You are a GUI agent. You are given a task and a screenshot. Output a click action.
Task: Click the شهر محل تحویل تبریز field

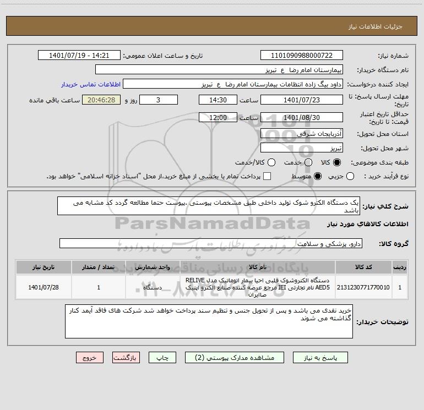pos(302,148)
